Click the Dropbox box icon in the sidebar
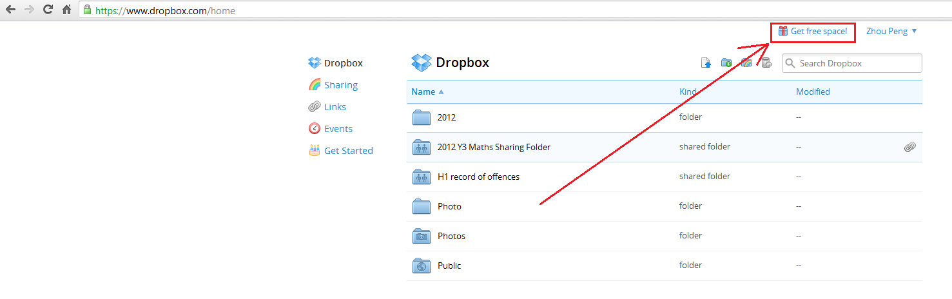 tap(315, 63)
